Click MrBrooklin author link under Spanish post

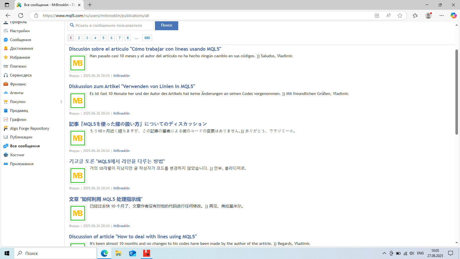point(121,76)
